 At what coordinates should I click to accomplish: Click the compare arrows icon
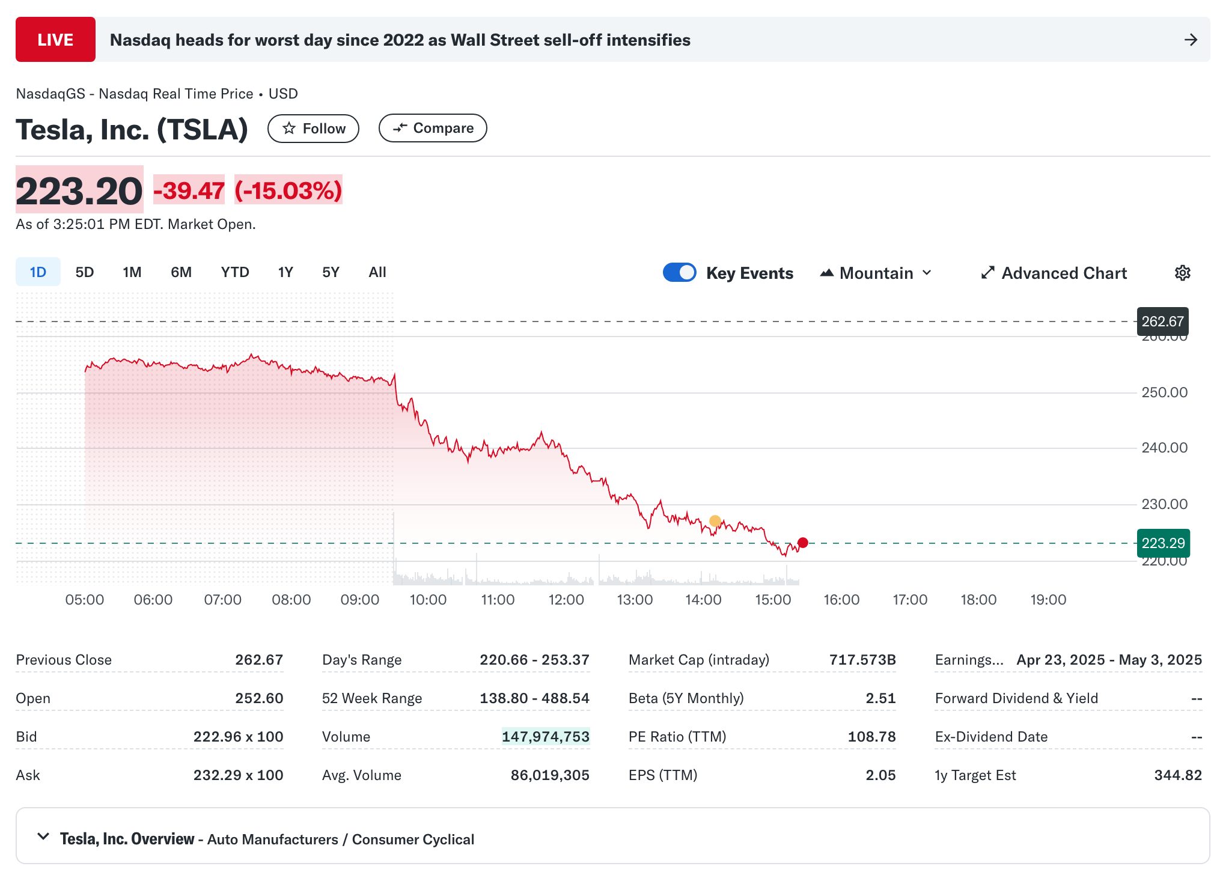[x=400, y=128]
